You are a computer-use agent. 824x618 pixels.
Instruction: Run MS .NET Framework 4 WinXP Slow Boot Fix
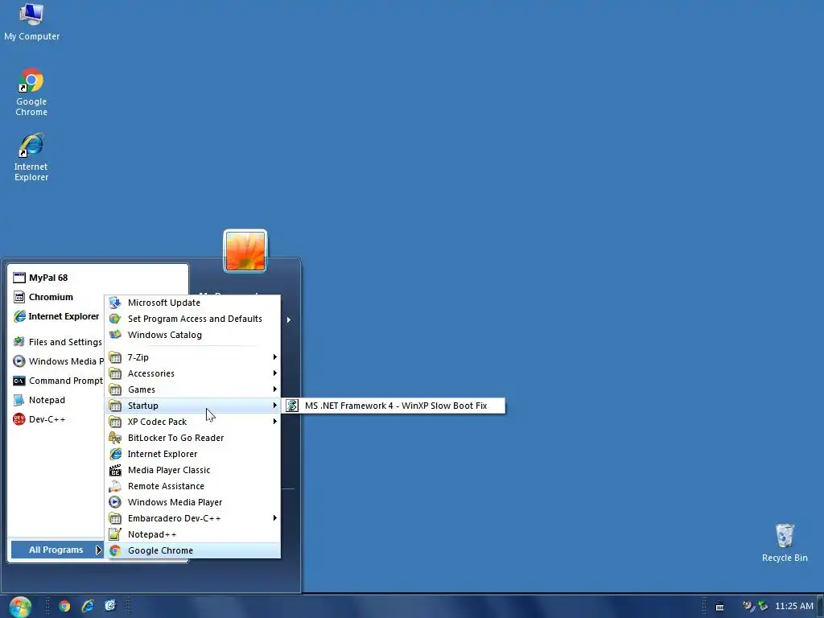coord(394,406)
